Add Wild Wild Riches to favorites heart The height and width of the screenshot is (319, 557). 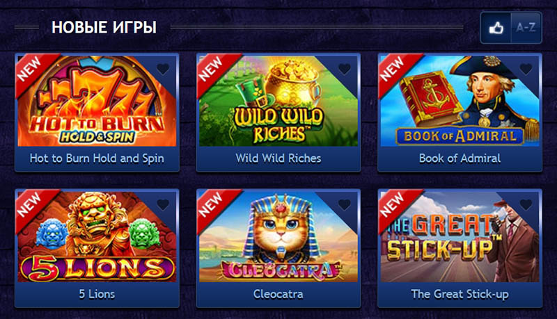coord(344,69)
